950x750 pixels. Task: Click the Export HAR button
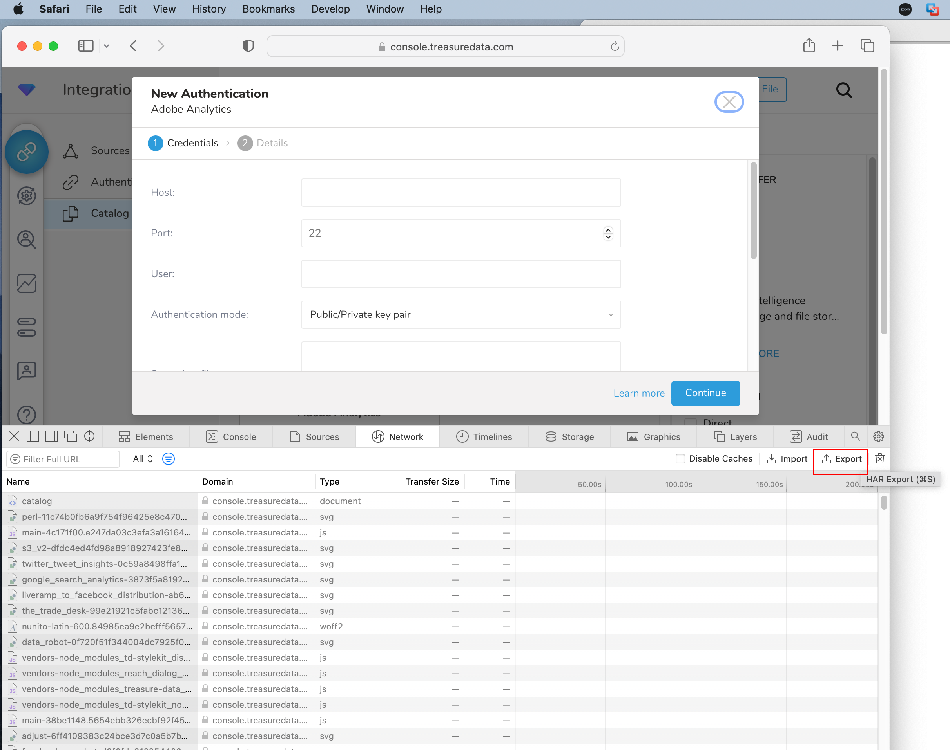(x=841, y=459)
